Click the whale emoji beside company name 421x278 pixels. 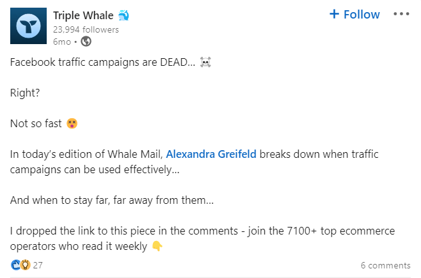tap(123, 15)
